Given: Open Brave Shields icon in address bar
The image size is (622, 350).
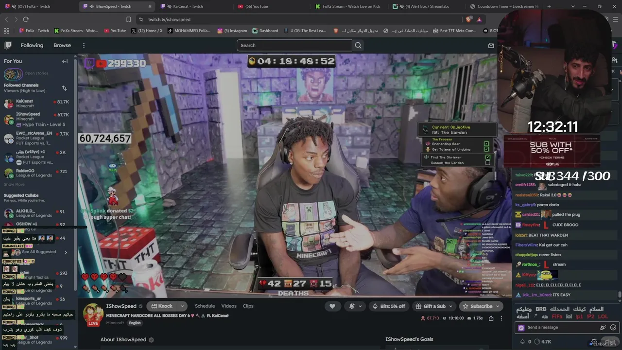Looking at the screenshot, I should click(x=468, y=19).
